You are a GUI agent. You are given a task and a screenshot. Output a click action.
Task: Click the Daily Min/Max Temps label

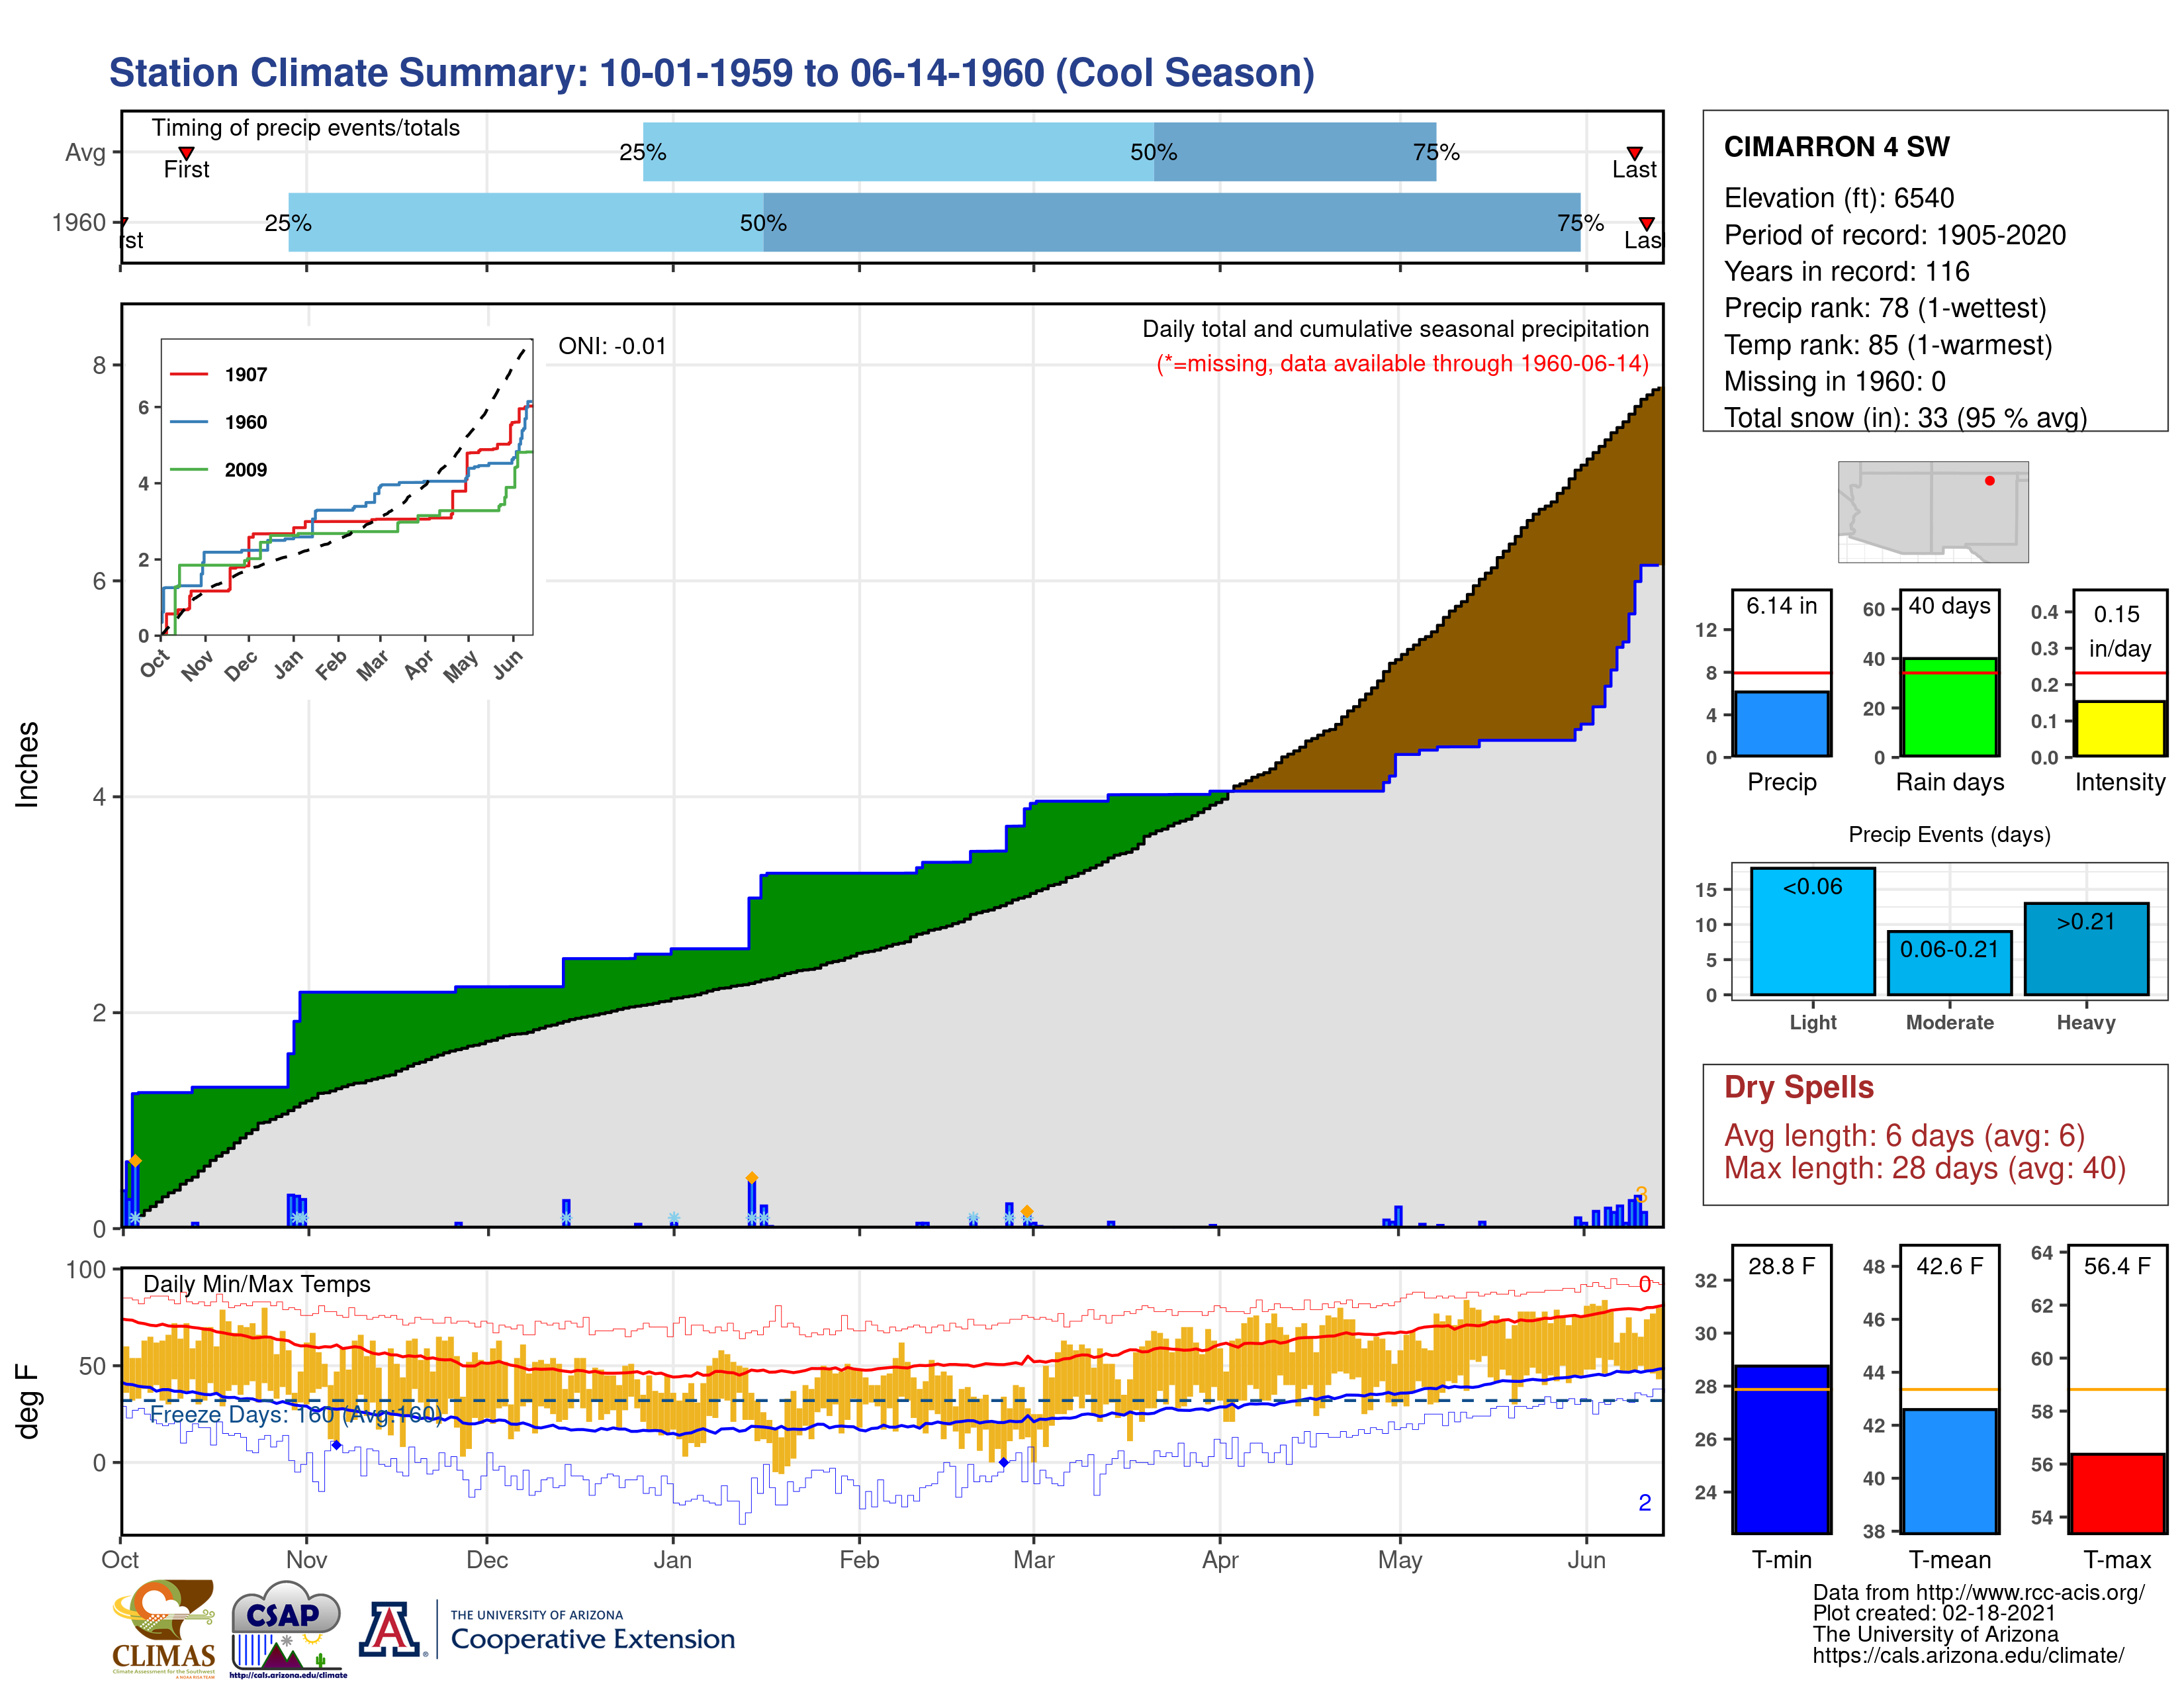256,1284
